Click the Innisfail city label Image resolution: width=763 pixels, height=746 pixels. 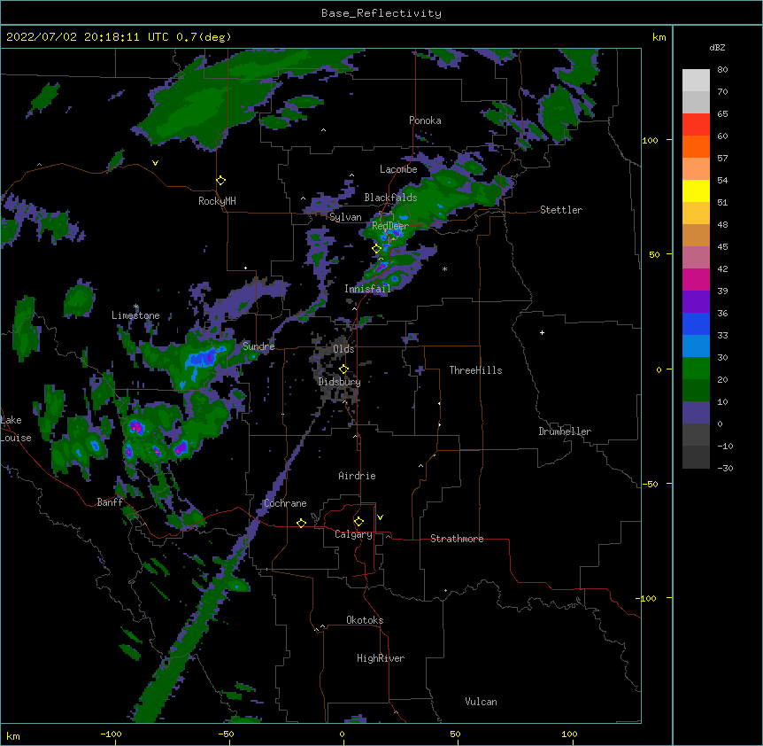click(367, 289)
